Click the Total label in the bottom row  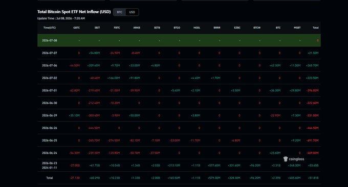click(50, 178)
